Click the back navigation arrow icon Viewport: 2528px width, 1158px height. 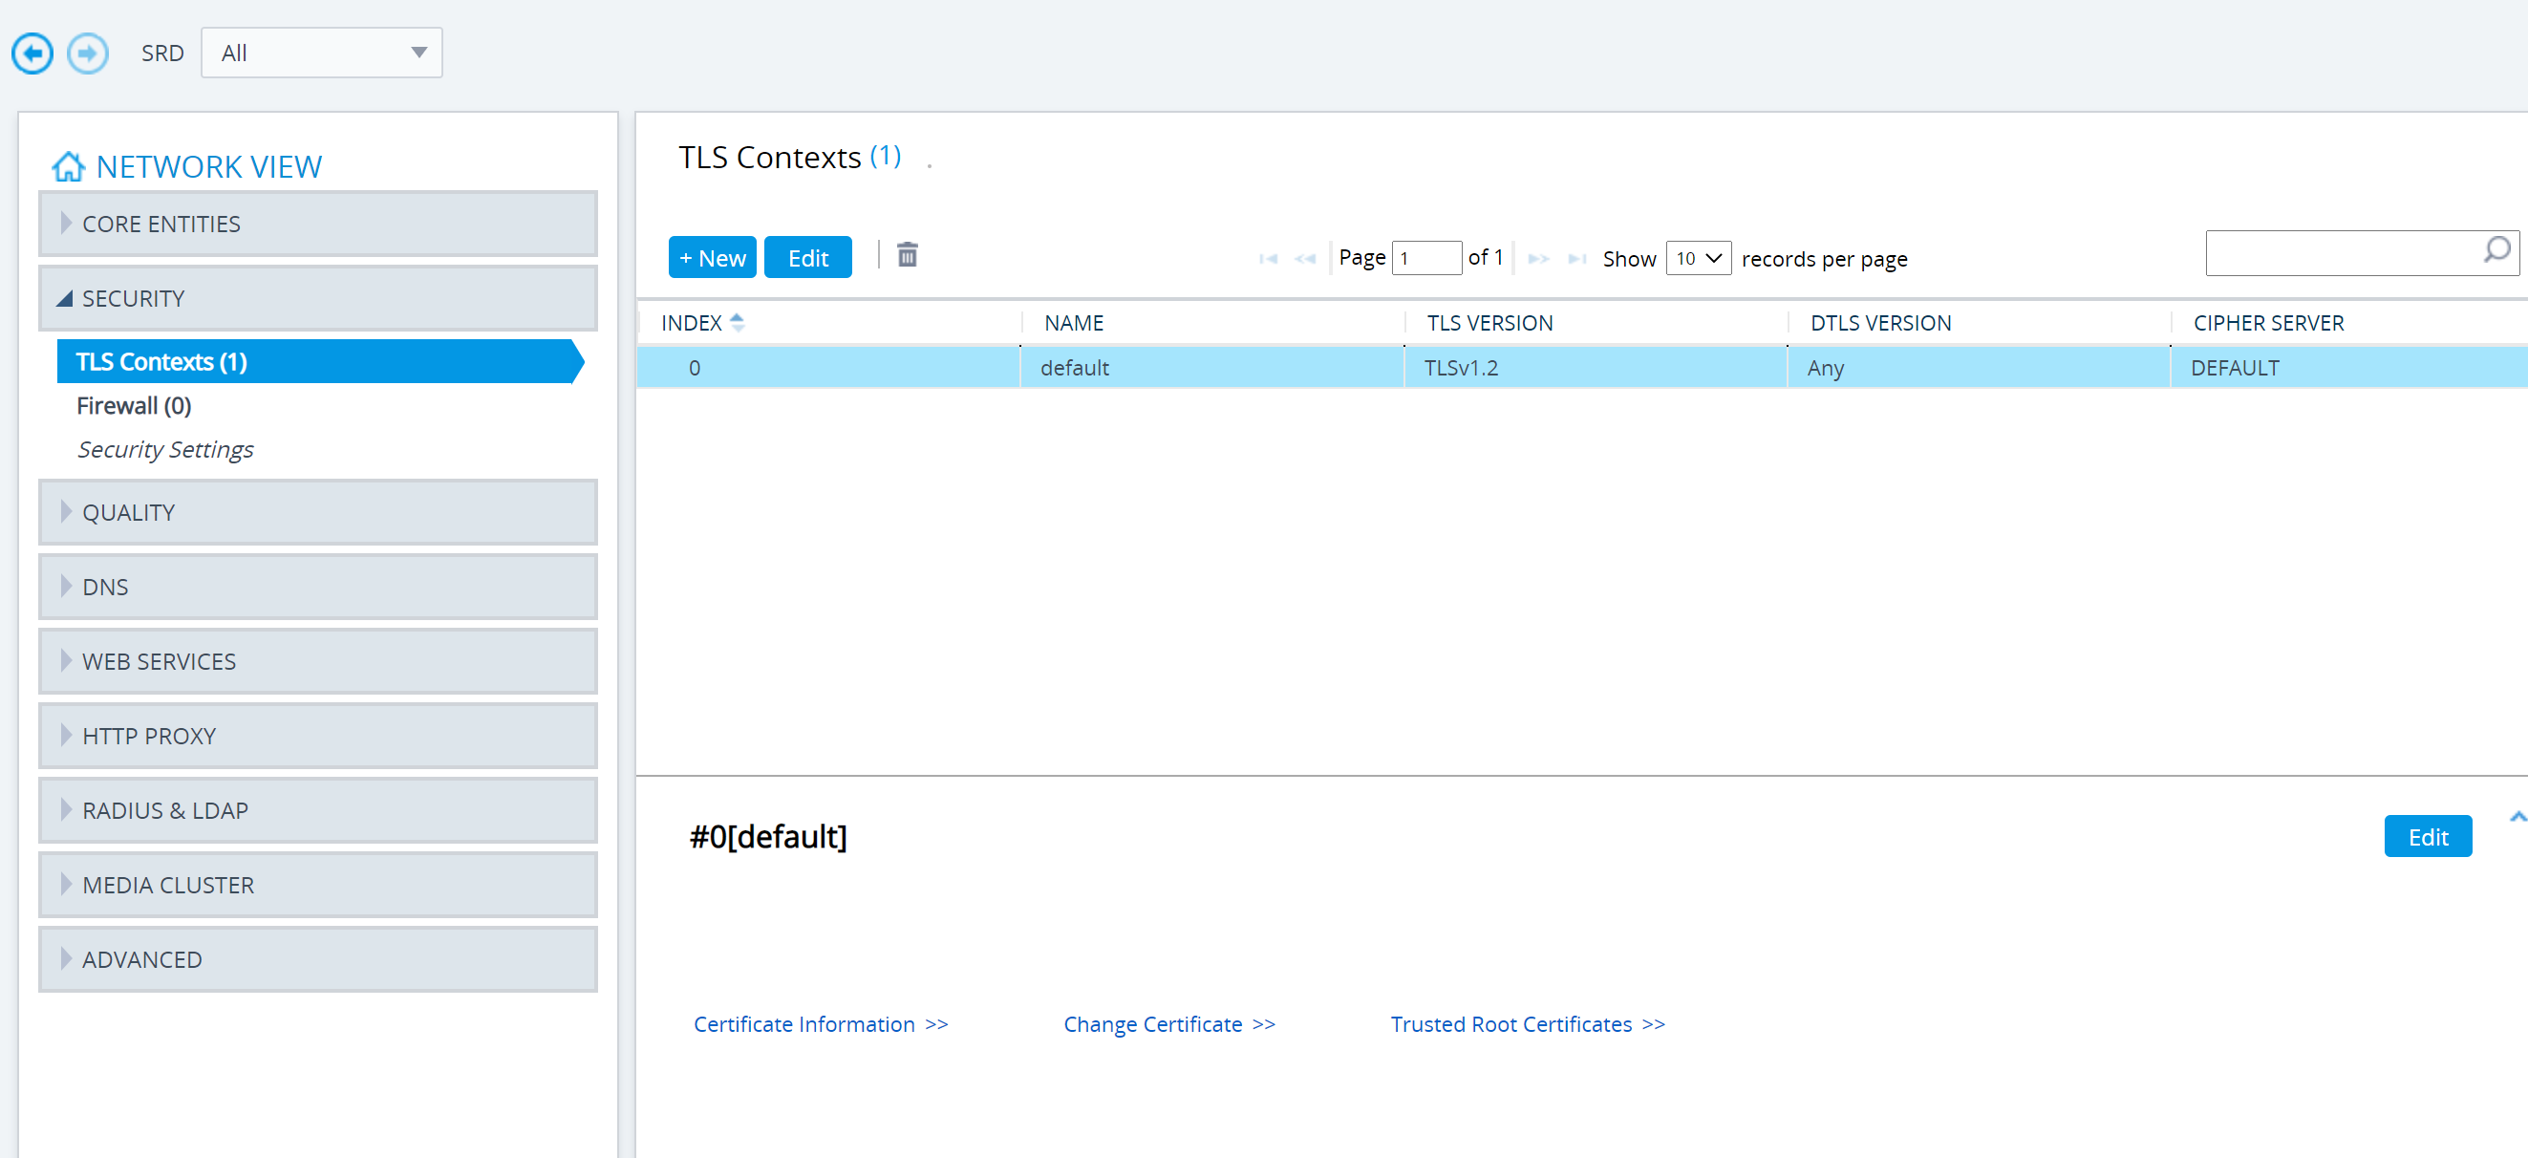[x=32, y=53]
